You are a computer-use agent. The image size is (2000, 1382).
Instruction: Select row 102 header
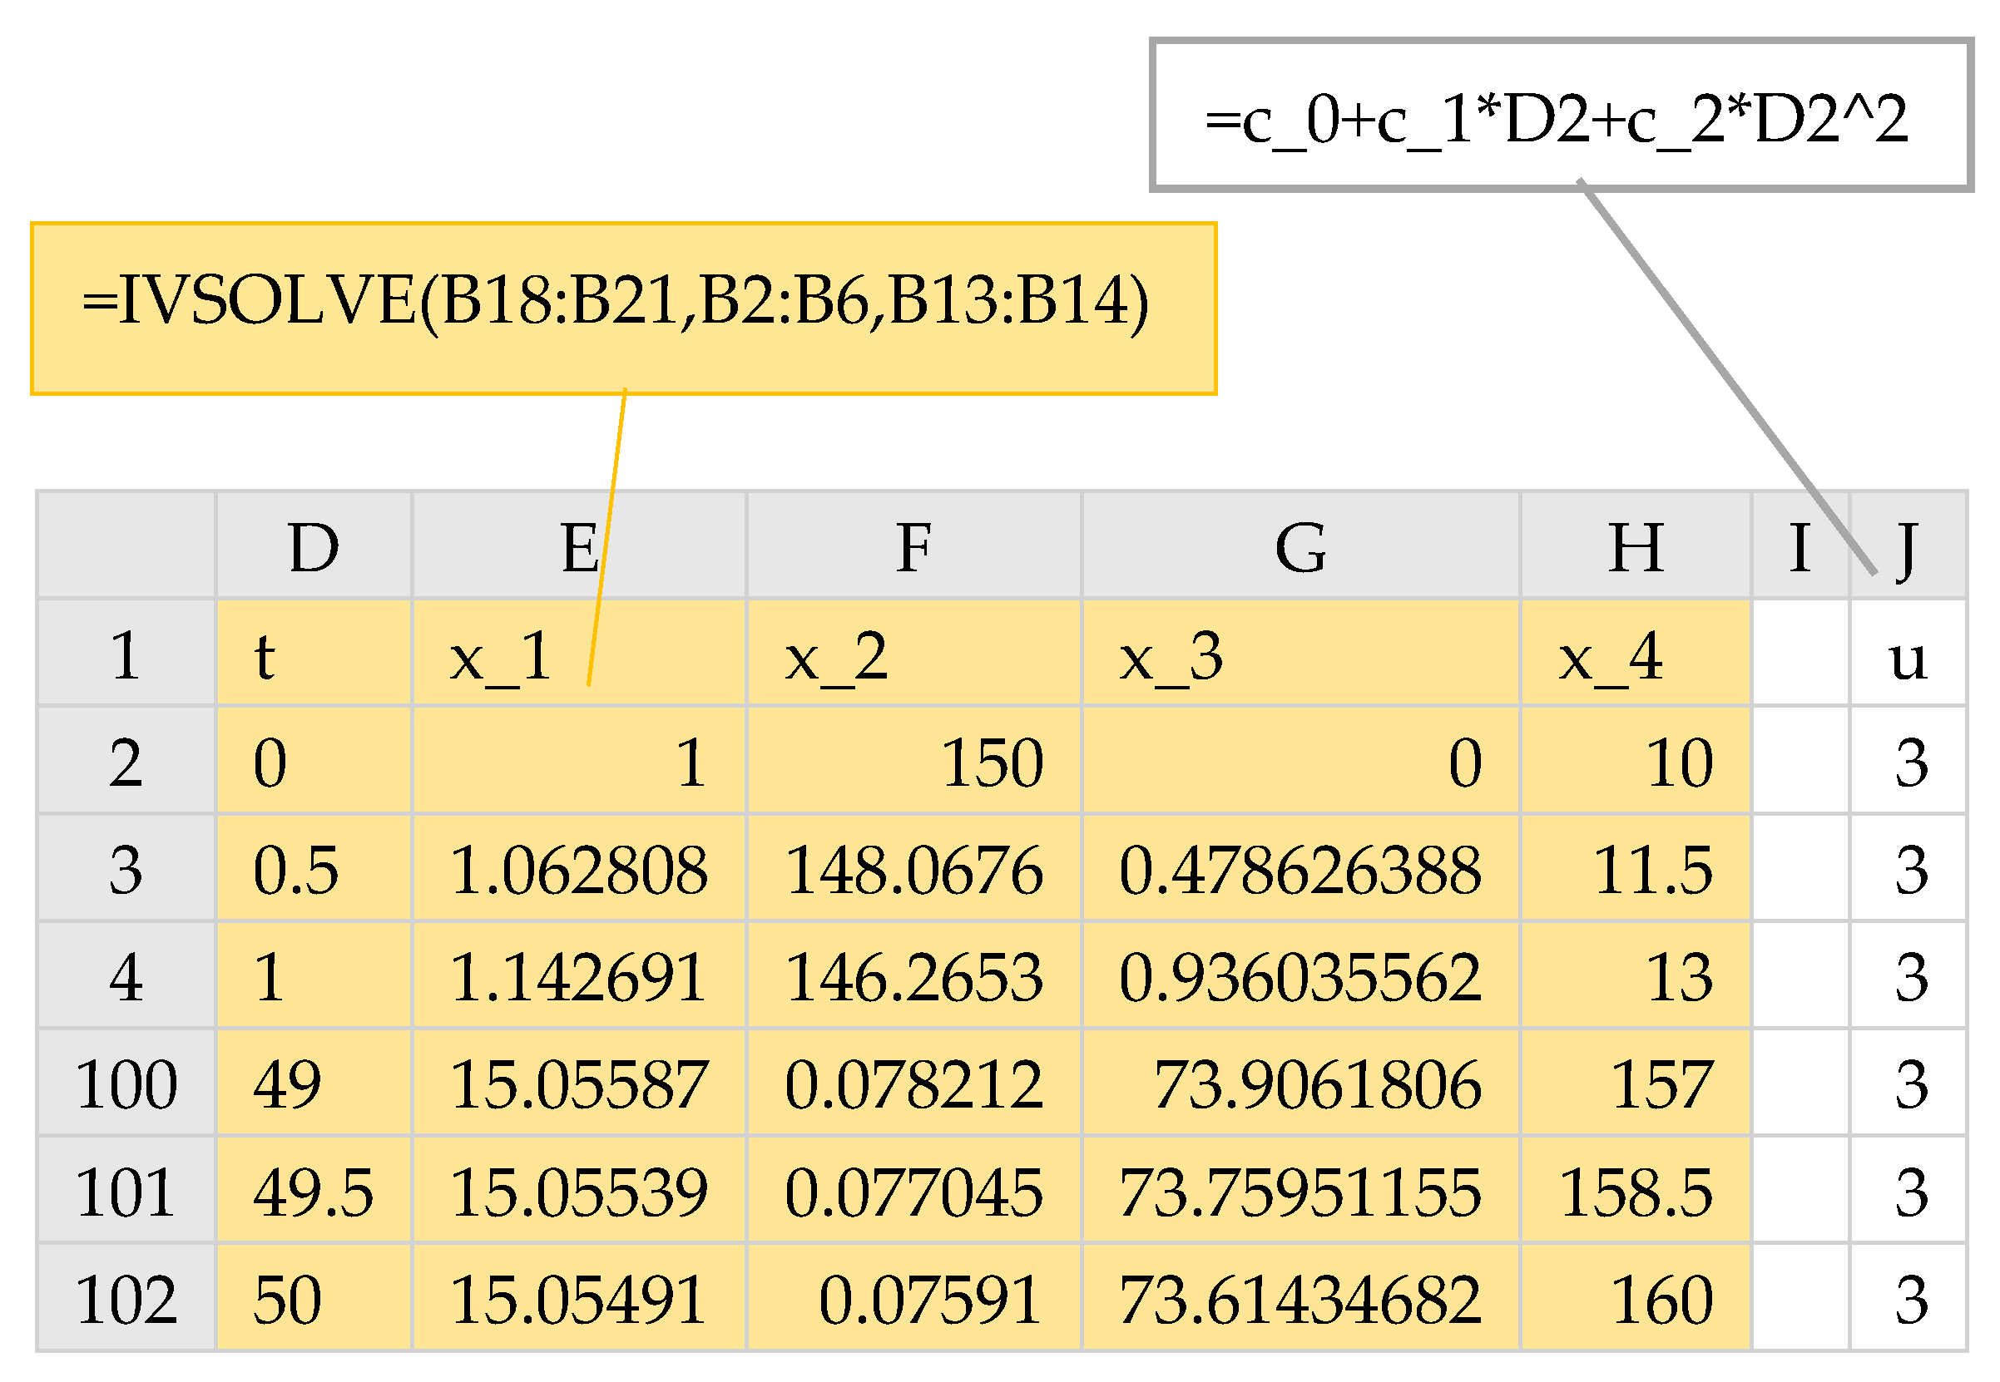(126, 1299)
